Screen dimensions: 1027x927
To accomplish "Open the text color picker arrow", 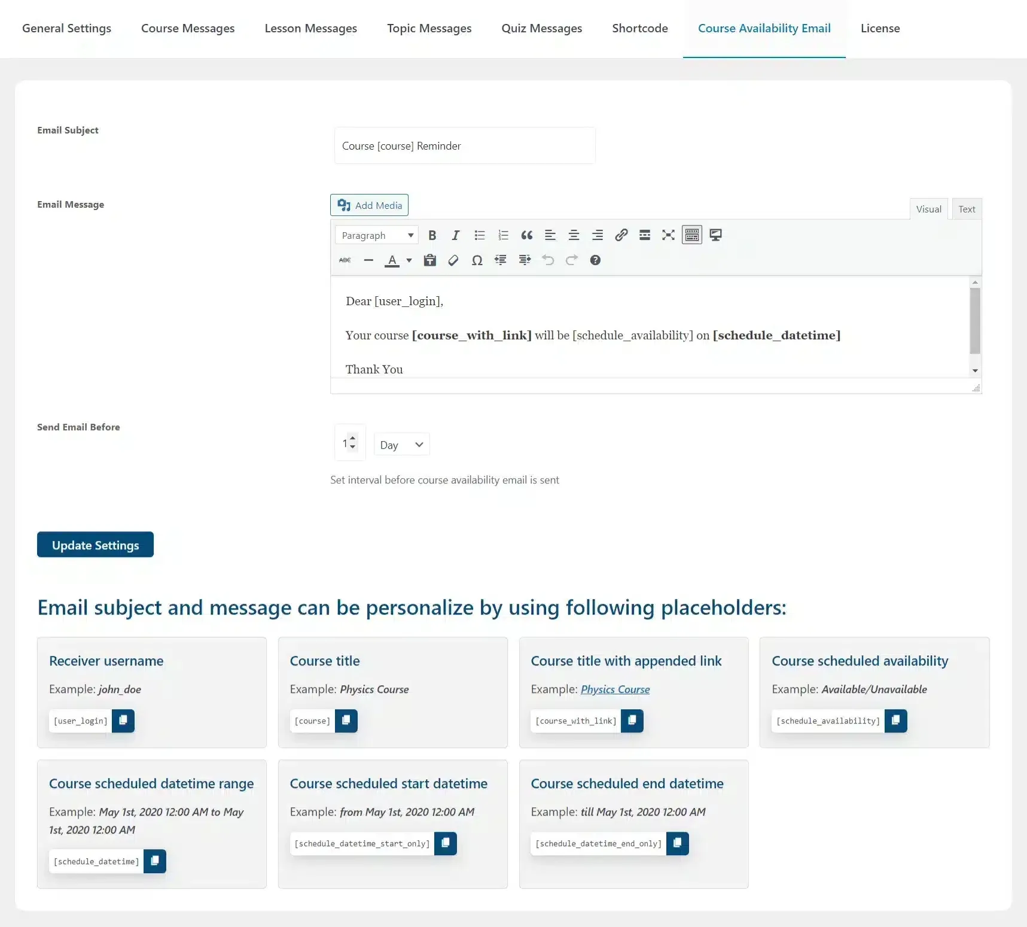I will click(x=409, y=260).
